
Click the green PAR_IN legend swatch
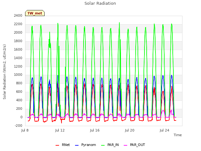(103, 145)
